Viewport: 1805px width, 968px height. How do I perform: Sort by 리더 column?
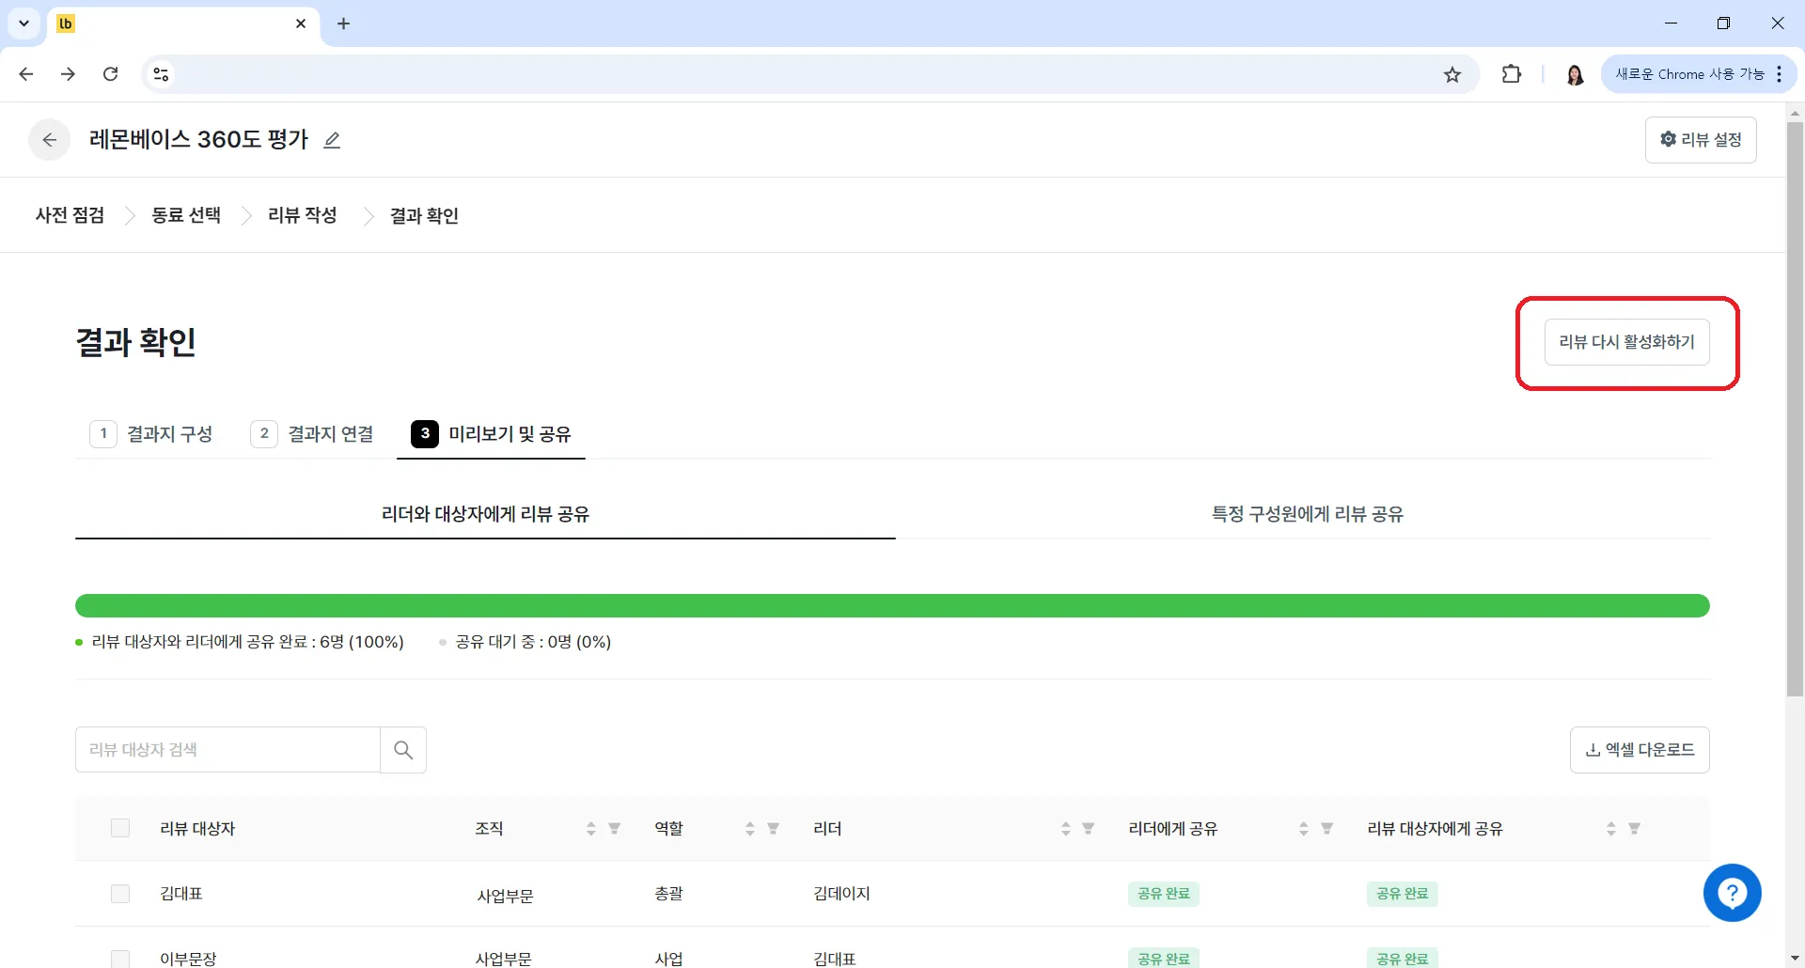[x=1065, y=829]
